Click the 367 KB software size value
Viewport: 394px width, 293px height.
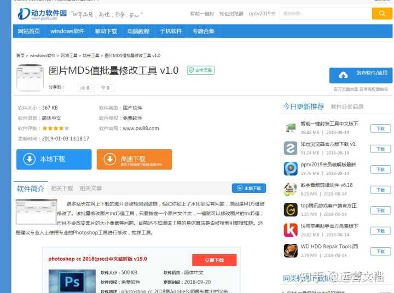pos(50,108)
